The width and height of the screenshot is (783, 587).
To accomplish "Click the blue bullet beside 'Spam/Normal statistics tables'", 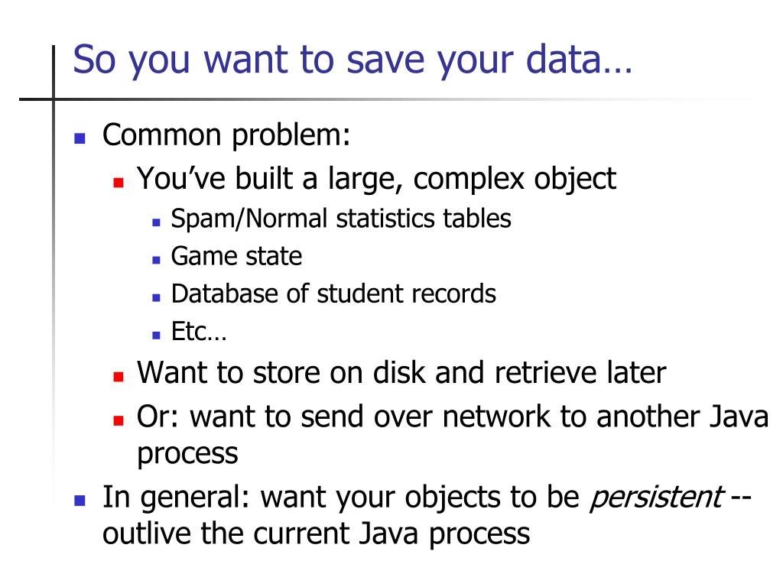I will tap(156, 222).
